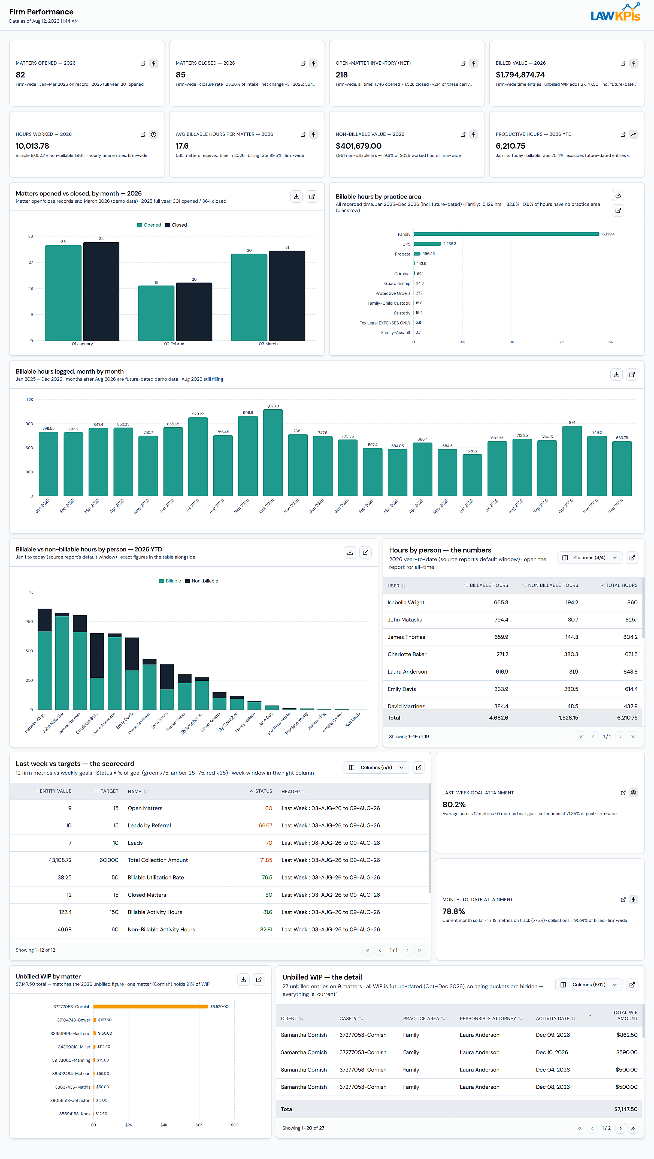This screenshot has height=1159, width=654.
Task: Download Billable hours logged month by month chart
Action: pyautogui.click(x=617, y=374)
